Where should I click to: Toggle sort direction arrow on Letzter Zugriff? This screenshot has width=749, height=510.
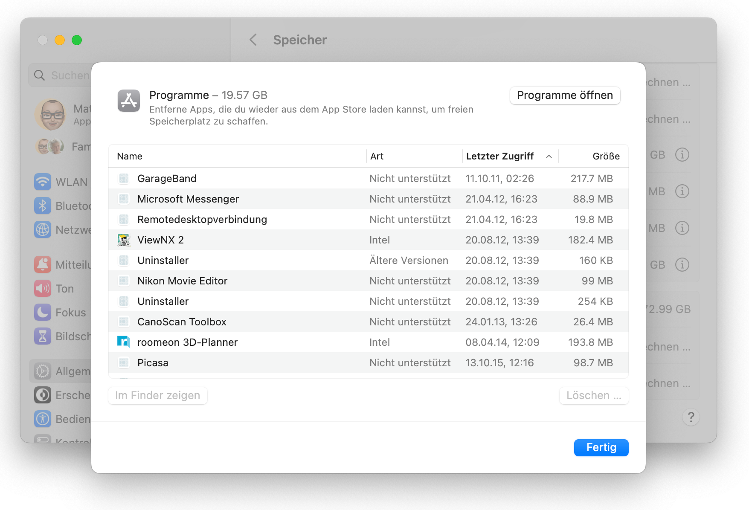pos(549,156)
